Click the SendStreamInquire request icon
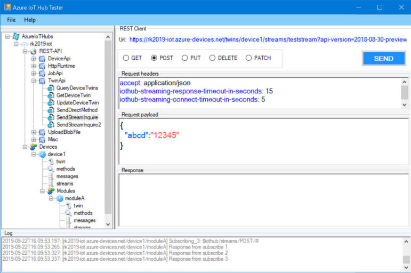Screen dimensions: 411x273 pyautogui.click(x=51, y=118)
